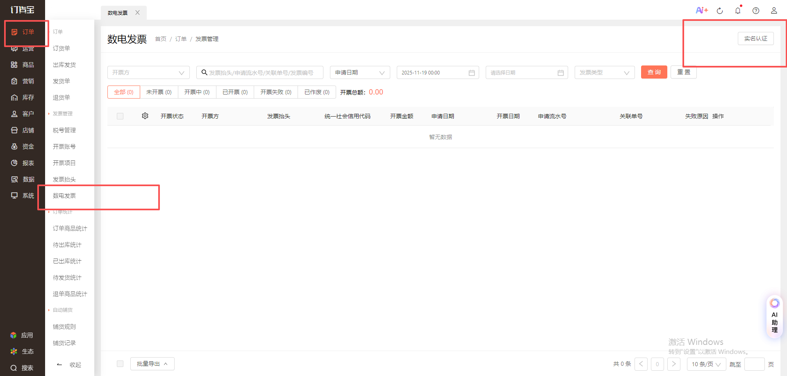Click the 查询 button
The image size is (787, 376).
[654, 72]
